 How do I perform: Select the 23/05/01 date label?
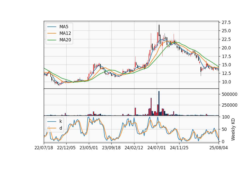(89, 148)
